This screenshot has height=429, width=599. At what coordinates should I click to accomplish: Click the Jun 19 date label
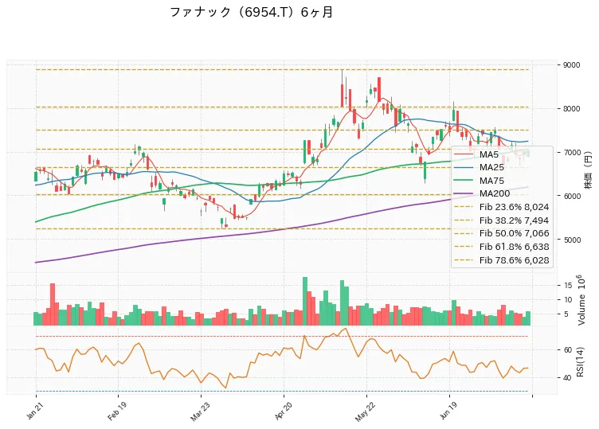448,411
